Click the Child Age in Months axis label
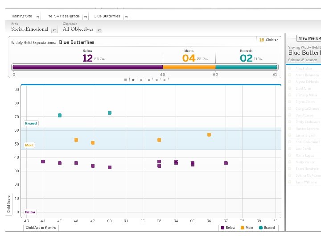Screen dimensions: 321x241 click(41, 228)
